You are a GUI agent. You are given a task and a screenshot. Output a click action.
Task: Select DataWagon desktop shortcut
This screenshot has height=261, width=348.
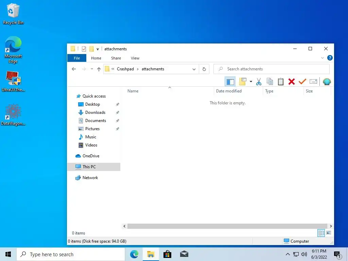13,115
